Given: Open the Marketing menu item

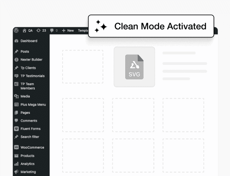Looking at the screenshot, I should point(28,172).
